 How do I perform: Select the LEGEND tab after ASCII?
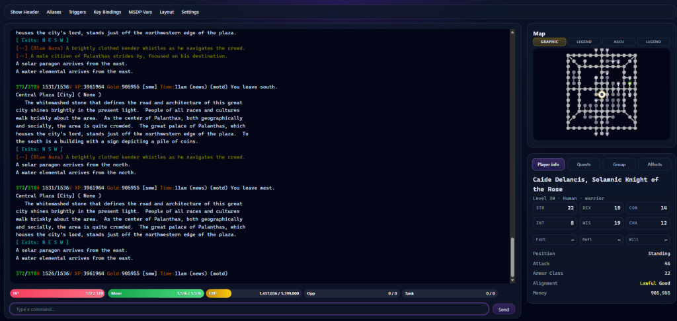pos(653,42)
